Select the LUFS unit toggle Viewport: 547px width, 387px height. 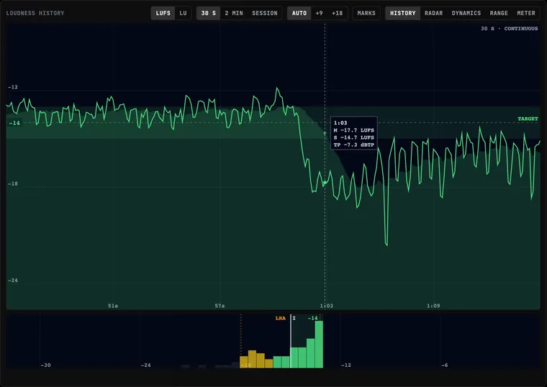(x=163, y=13)
